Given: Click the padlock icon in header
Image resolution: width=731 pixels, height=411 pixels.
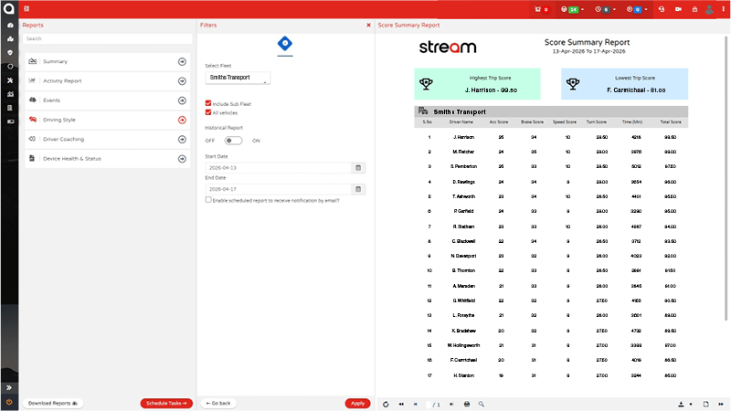Looking at the screenshot, I should point(694,9).
